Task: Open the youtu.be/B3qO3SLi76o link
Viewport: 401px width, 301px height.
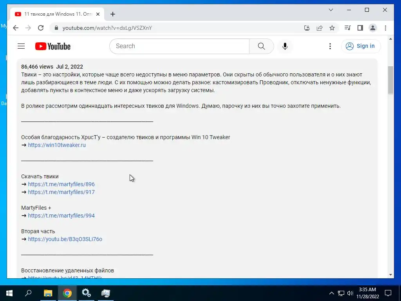Action: 65,239
